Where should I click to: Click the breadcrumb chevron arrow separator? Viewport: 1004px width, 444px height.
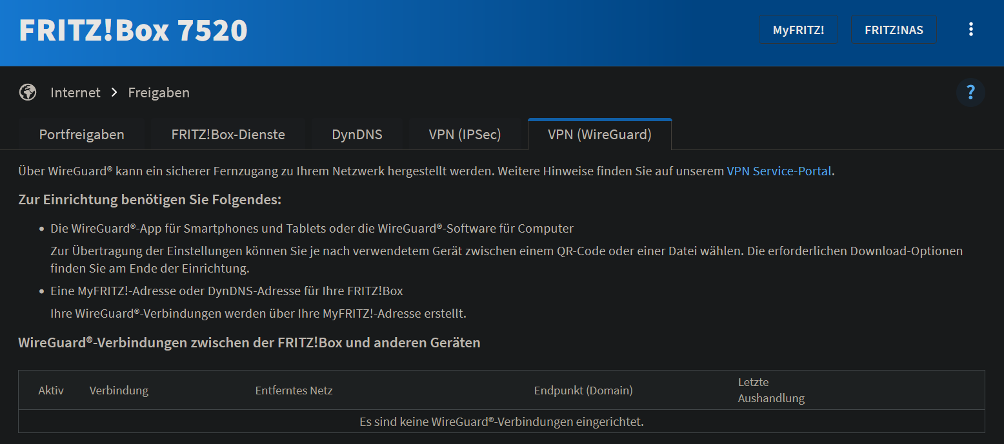point(114,92)
